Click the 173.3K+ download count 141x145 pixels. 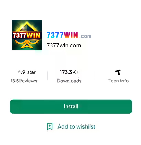69,72
